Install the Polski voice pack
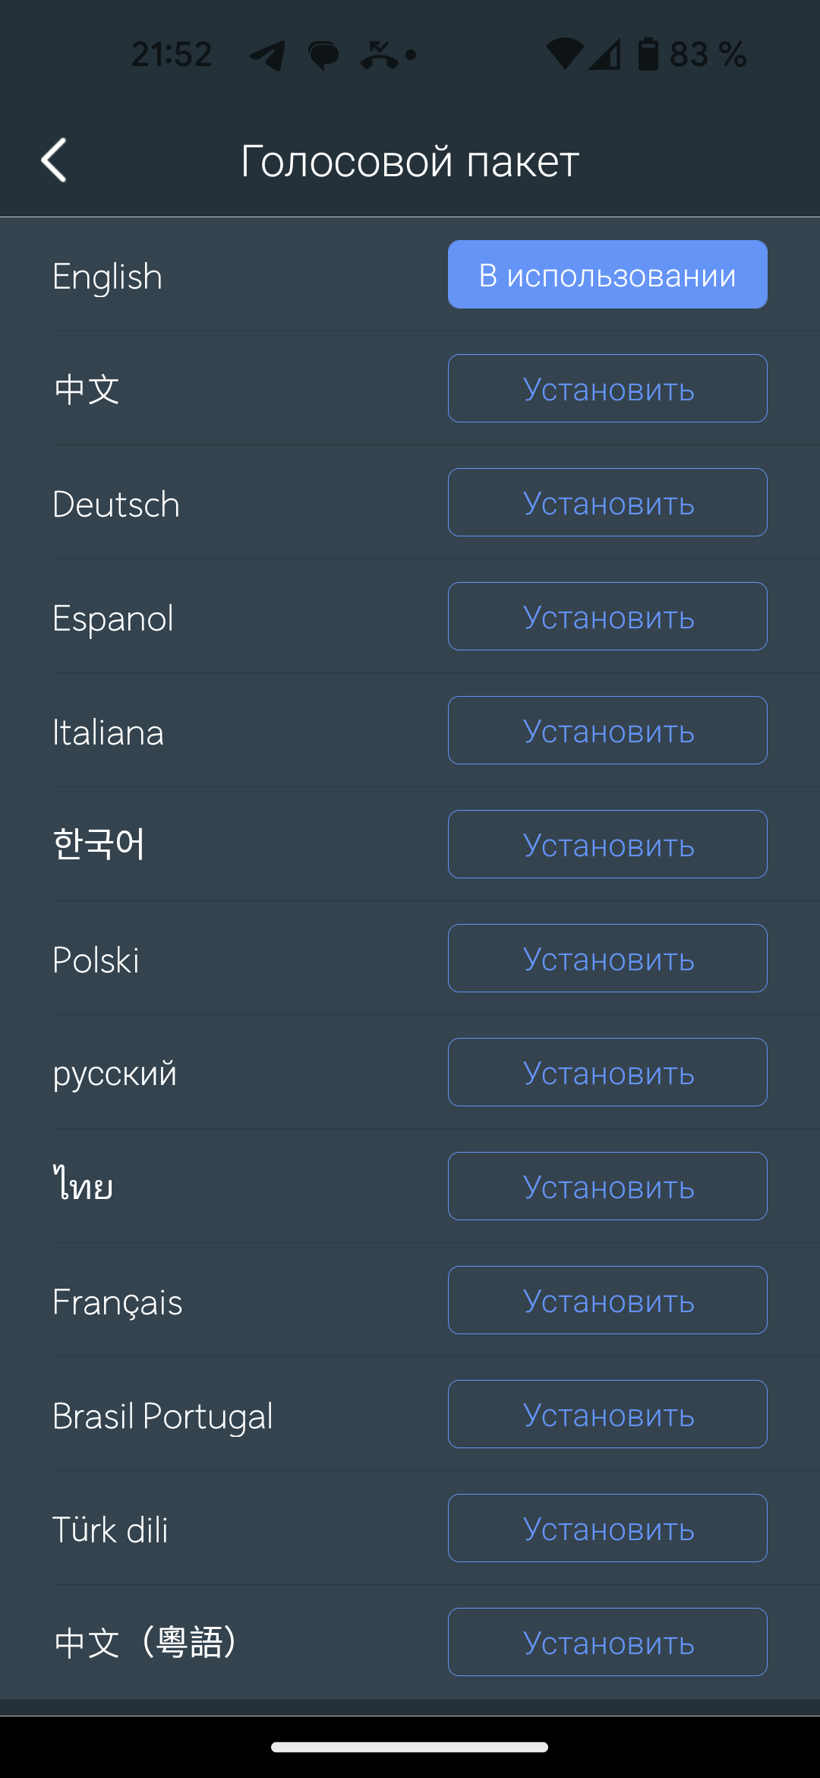 click(607, 958)
